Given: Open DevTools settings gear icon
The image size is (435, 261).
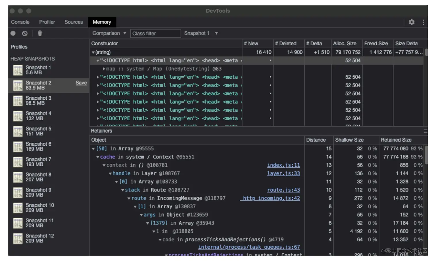Looking at the screenshot, I should coord(411,22).
